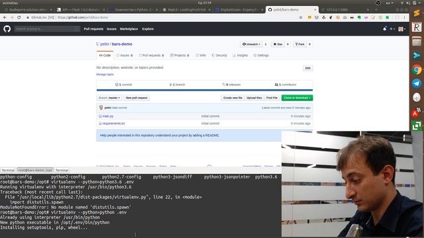The image size is (424, 238).
Task: Open the bars-demo repository name link
Action: [x=122, y=44]
